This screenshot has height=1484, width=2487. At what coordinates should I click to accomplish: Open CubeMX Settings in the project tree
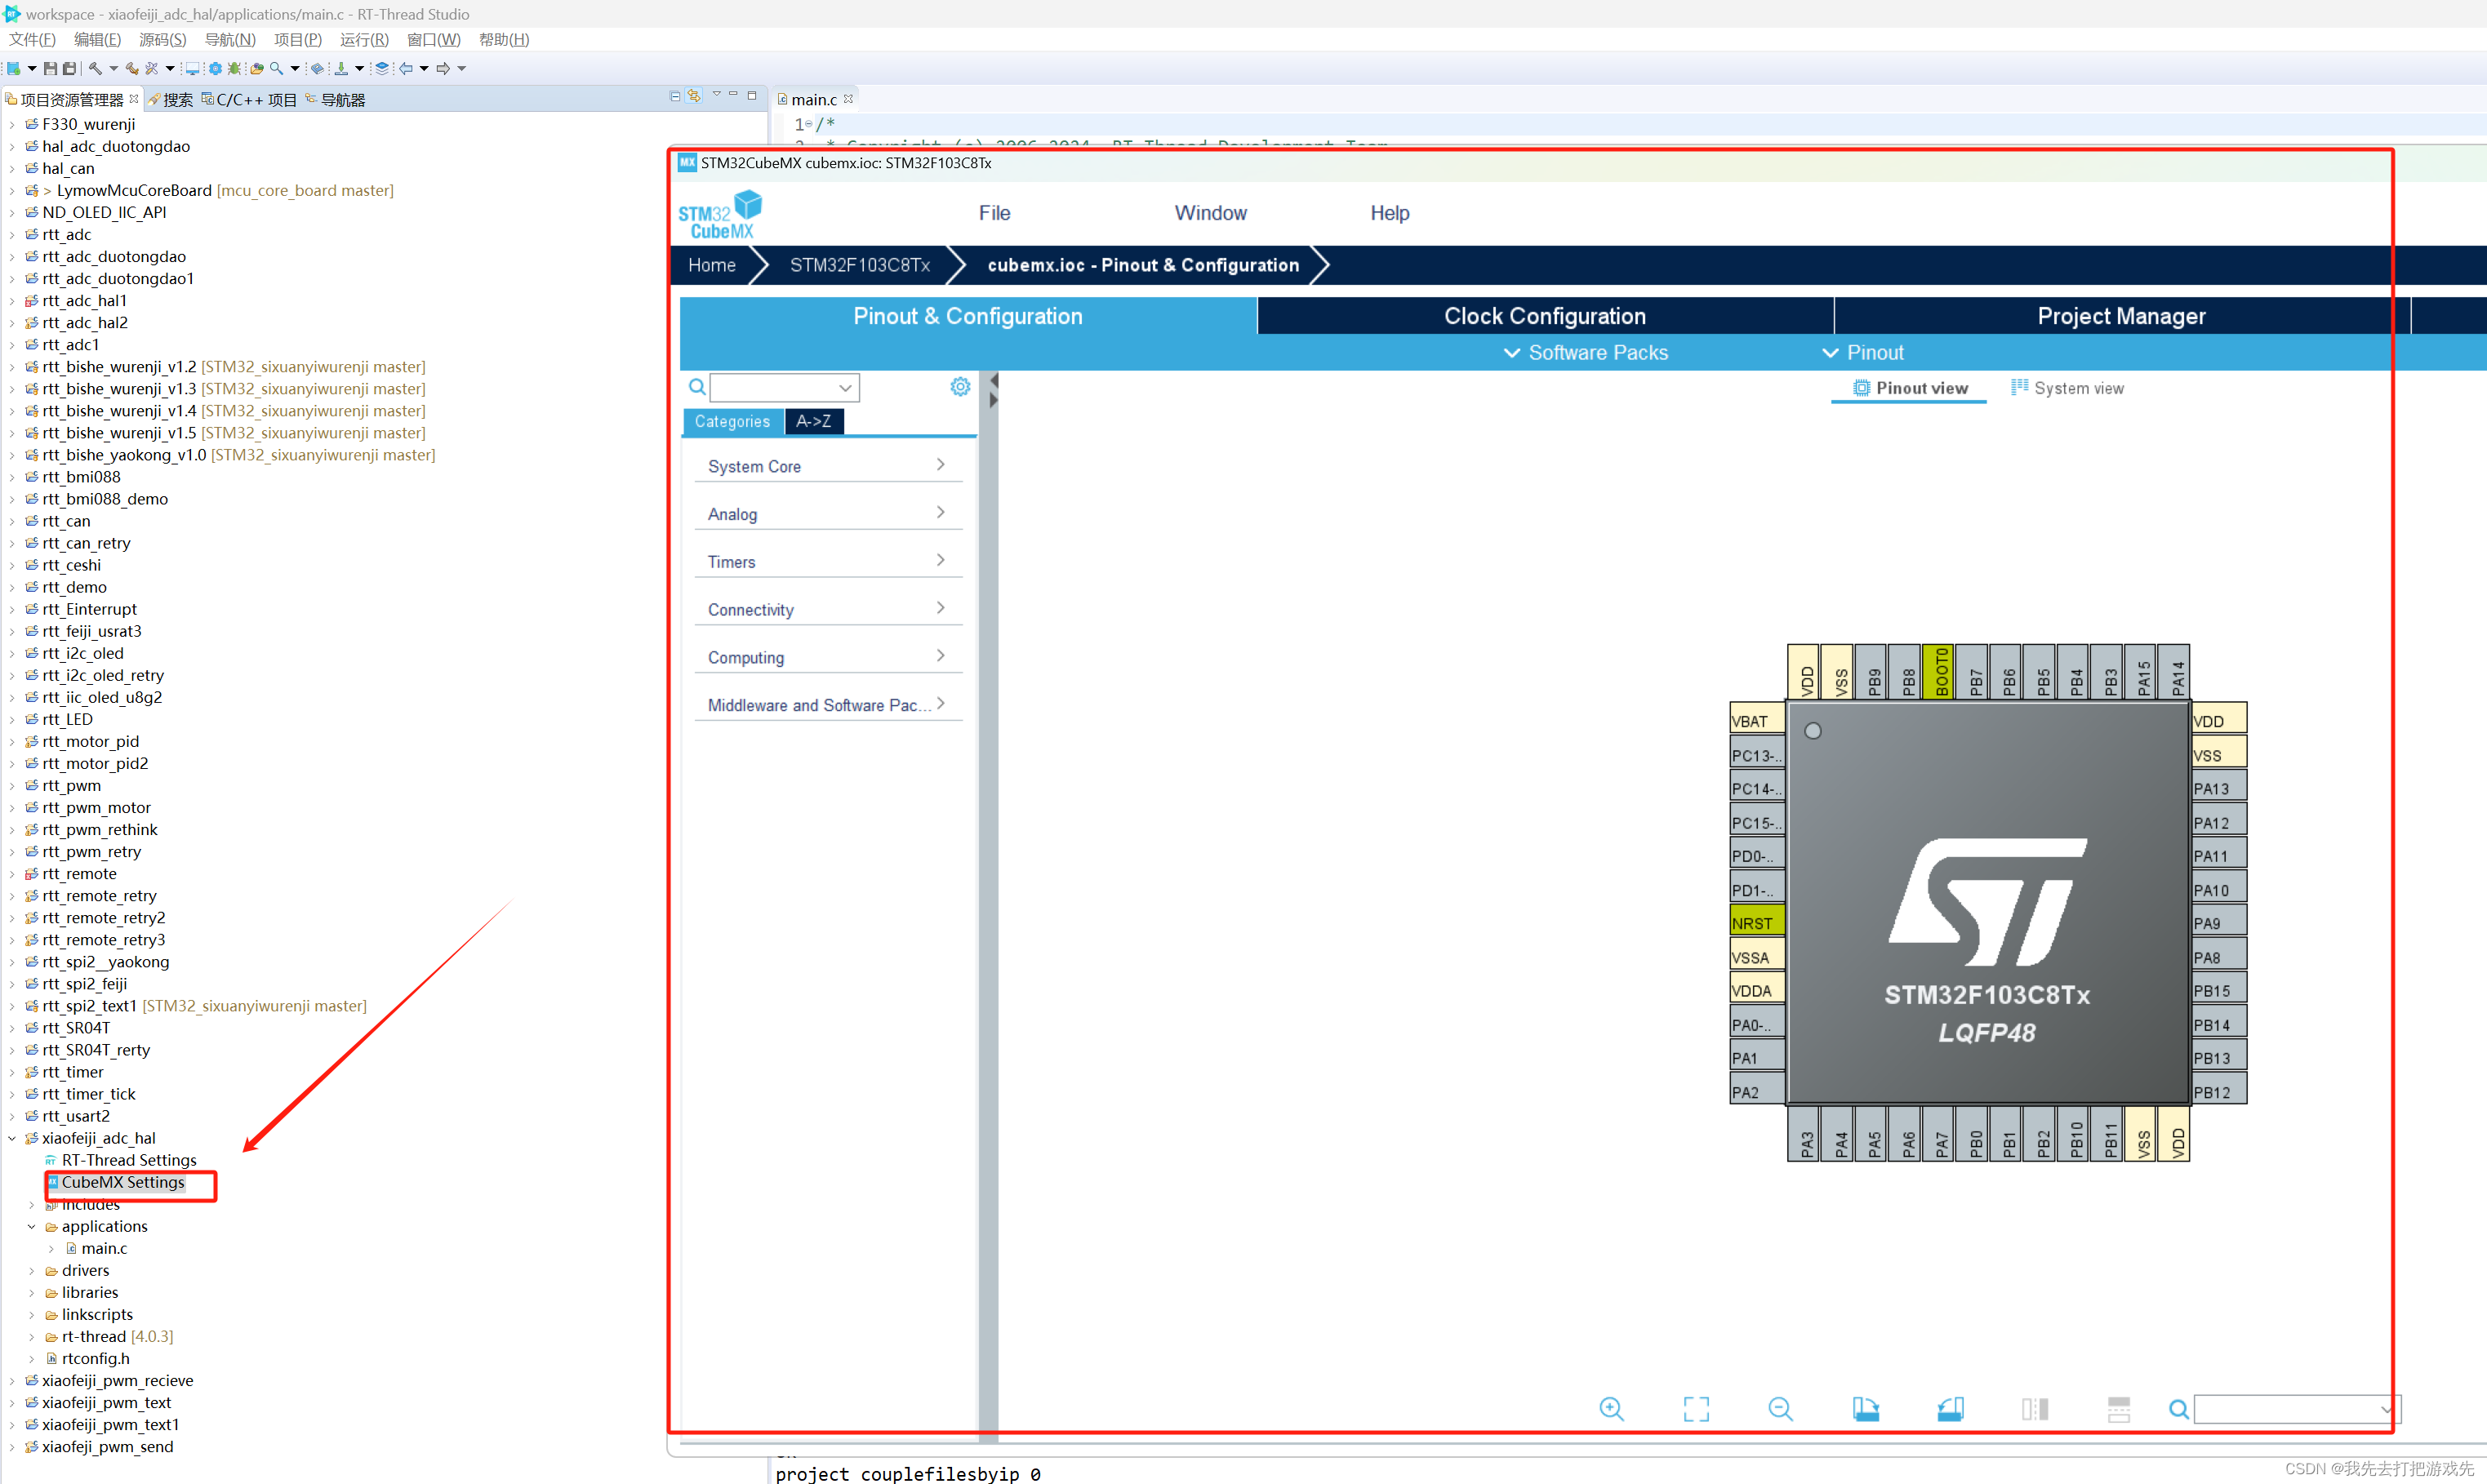[x=123, y=1182]
